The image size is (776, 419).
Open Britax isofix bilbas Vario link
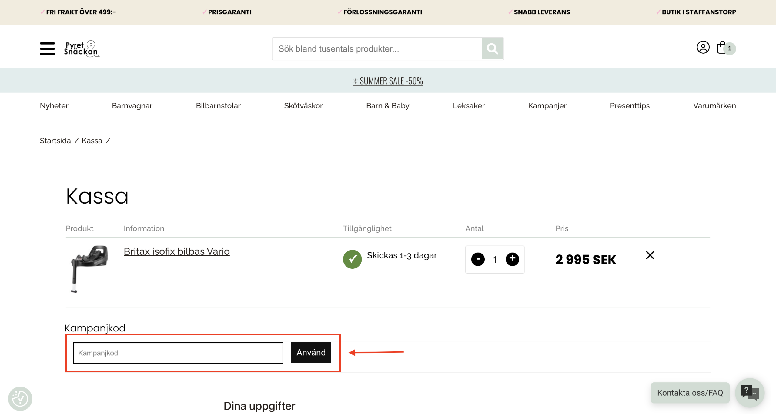point(177,251)
